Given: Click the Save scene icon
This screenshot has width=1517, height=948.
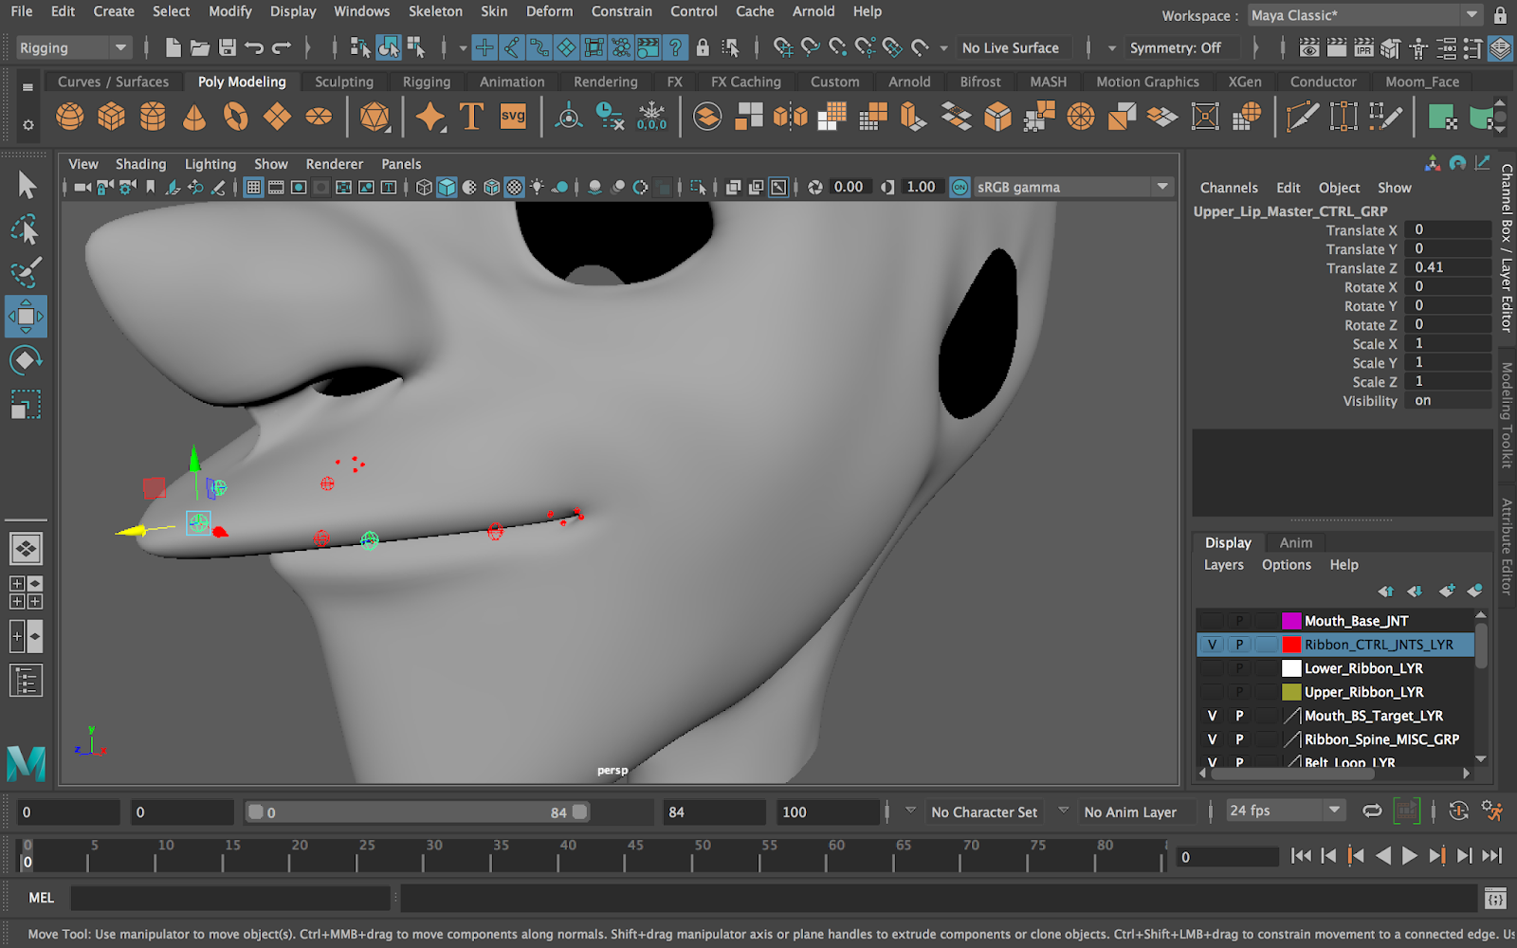Looking at the screenshot, I should (228, 47).
